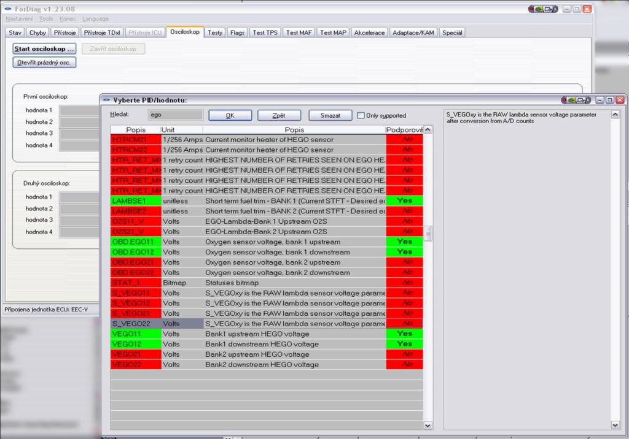Open the Test MAF tab
The height and width of the screenshot is (439, 629).
tap(299, 32)
